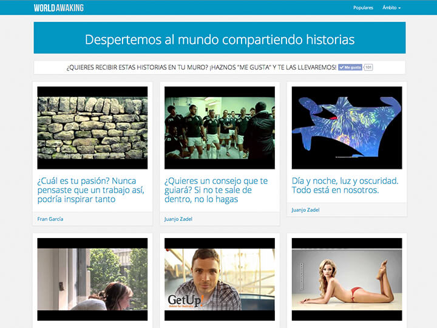
Task: Click the "Despertemos al mundo compartiendo historias" banner
Action: (x=220, y=38)
